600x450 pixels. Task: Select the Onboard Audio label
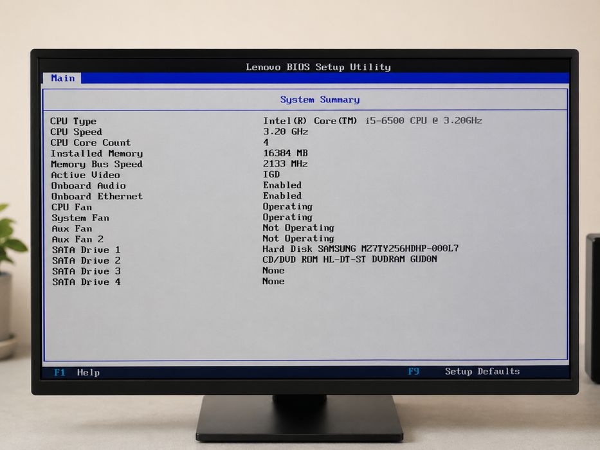(88, 186)
